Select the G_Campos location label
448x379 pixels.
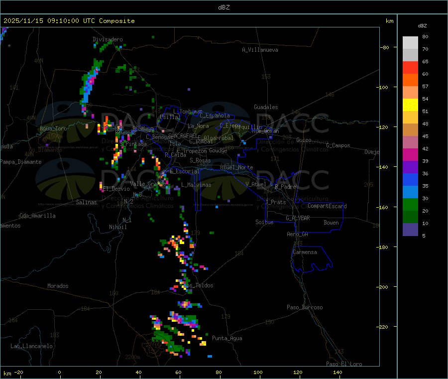(338, 145)
